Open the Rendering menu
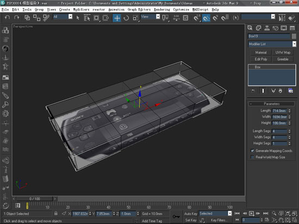 pos(162,10)
